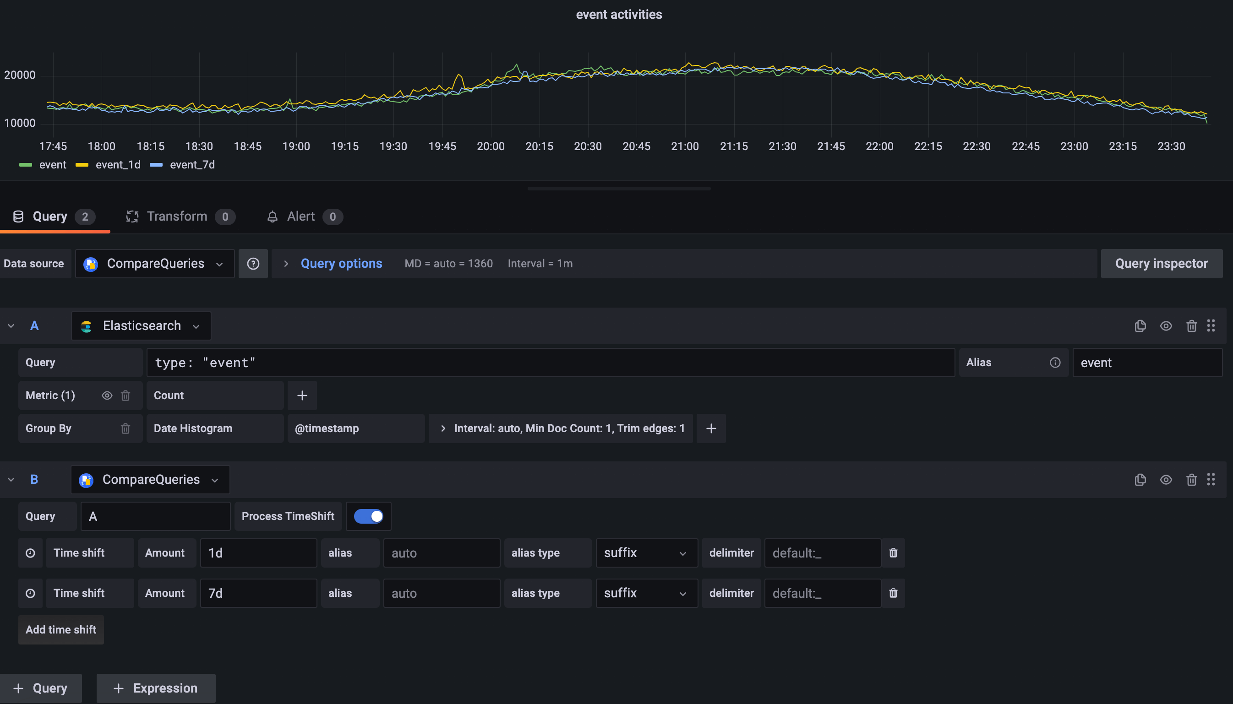Viewport: 1233px width, 704px height.
Task: Click the drag handle of query B
Action: pyautogui.click(x=1211, y=479)
